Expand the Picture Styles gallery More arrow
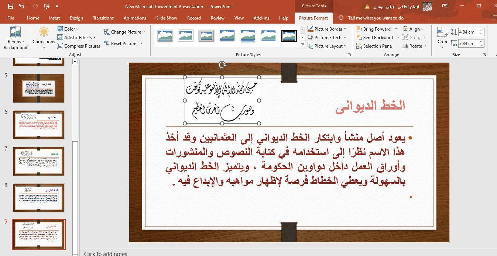Image resolution: width=497 pixels, height=256 pixels. click(302, 45)
